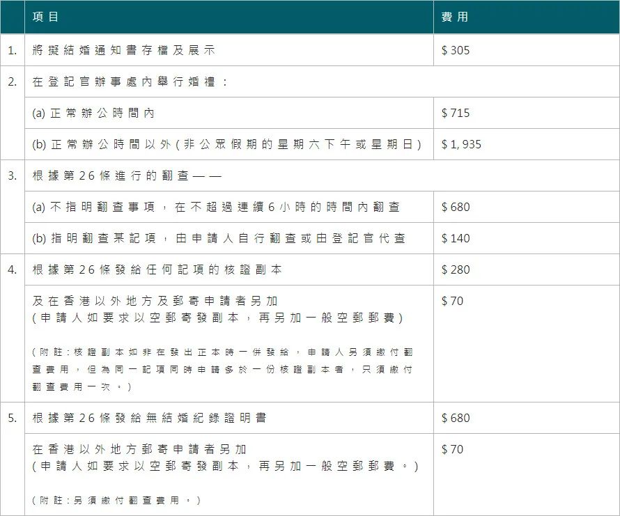This screenshot has height=516, width=620.
Task: Click the note 附註:另須繳付翻查費用
Action: pyautogui.click(x=116, y=501)
